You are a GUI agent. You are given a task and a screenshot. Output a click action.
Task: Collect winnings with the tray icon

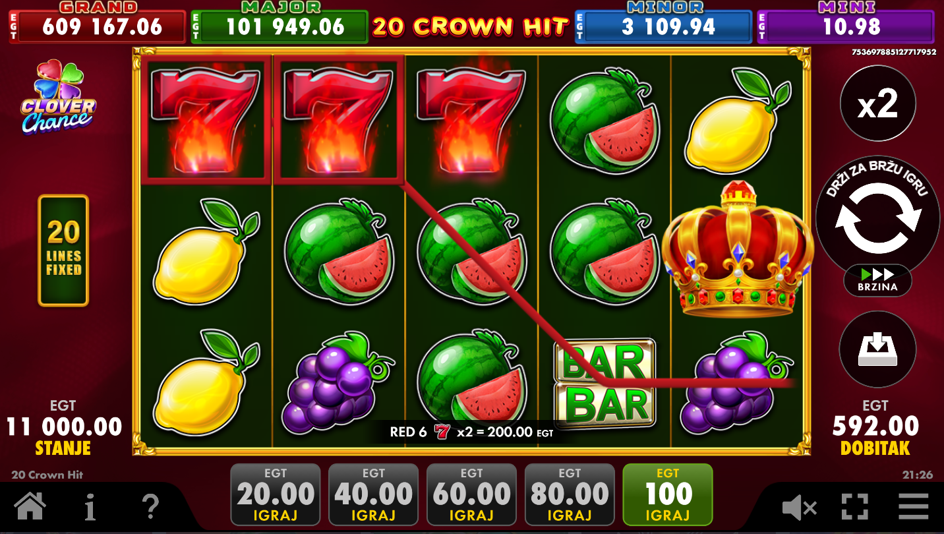coord(878,349)
